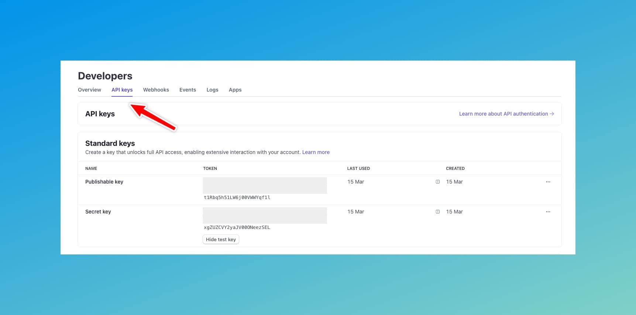
Task: View the Logs tab
Action: click(212, 90)
